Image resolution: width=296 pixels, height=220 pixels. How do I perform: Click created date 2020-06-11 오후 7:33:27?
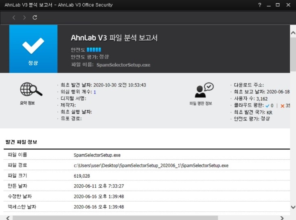click(x=99, y=186)
